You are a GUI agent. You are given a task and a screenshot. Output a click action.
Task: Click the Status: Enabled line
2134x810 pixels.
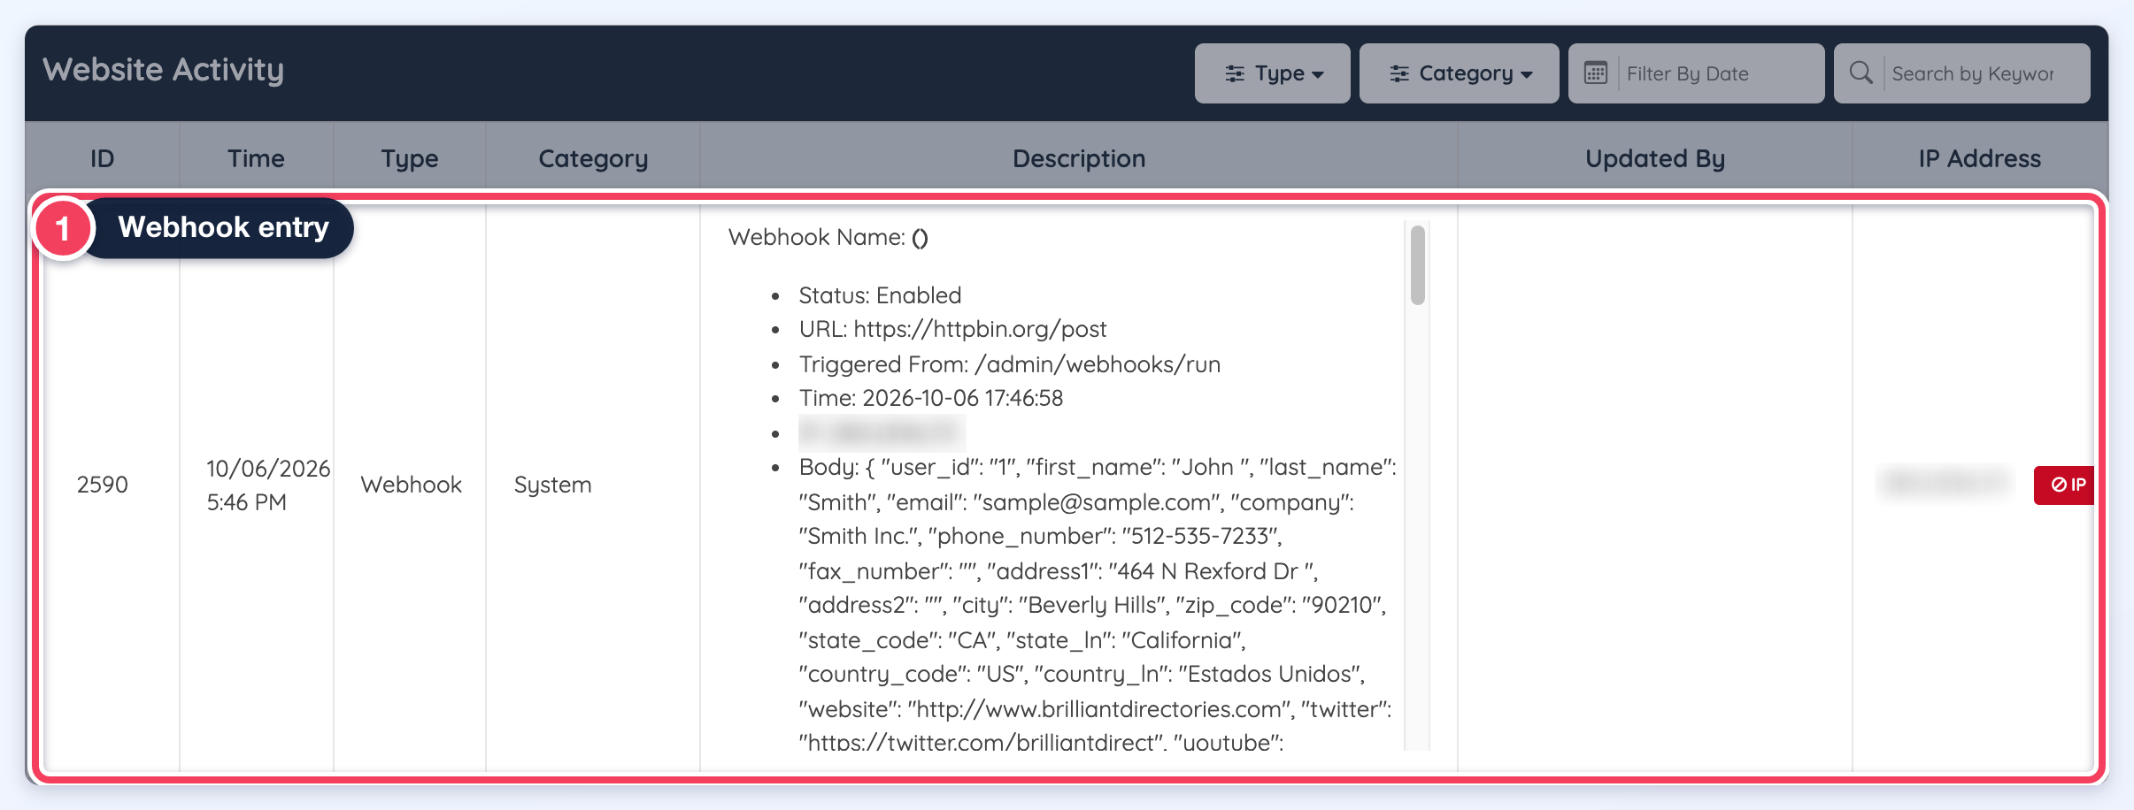pos(880,295)
